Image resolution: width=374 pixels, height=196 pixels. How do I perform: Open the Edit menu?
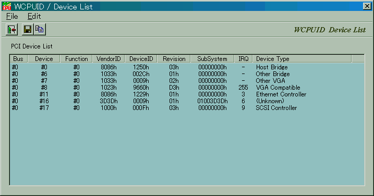click(34, 16)
